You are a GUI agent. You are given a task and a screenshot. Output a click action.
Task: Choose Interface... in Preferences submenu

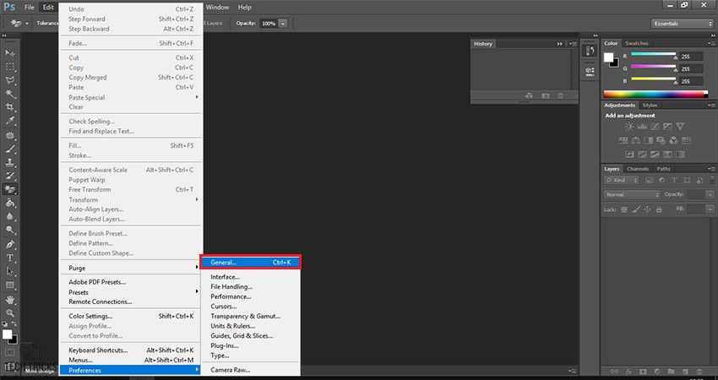[x=251, y=277]
